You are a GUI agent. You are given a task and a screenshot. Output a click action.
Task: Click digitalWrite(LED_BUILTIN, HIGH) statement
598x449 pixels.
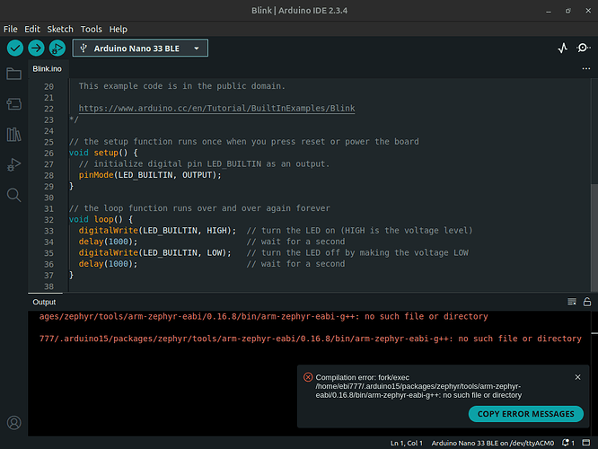[157, 231]
